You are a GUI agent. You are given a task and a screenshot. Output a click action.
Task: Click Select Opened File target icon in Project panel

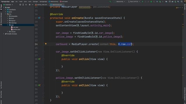[x=20, y=5]
